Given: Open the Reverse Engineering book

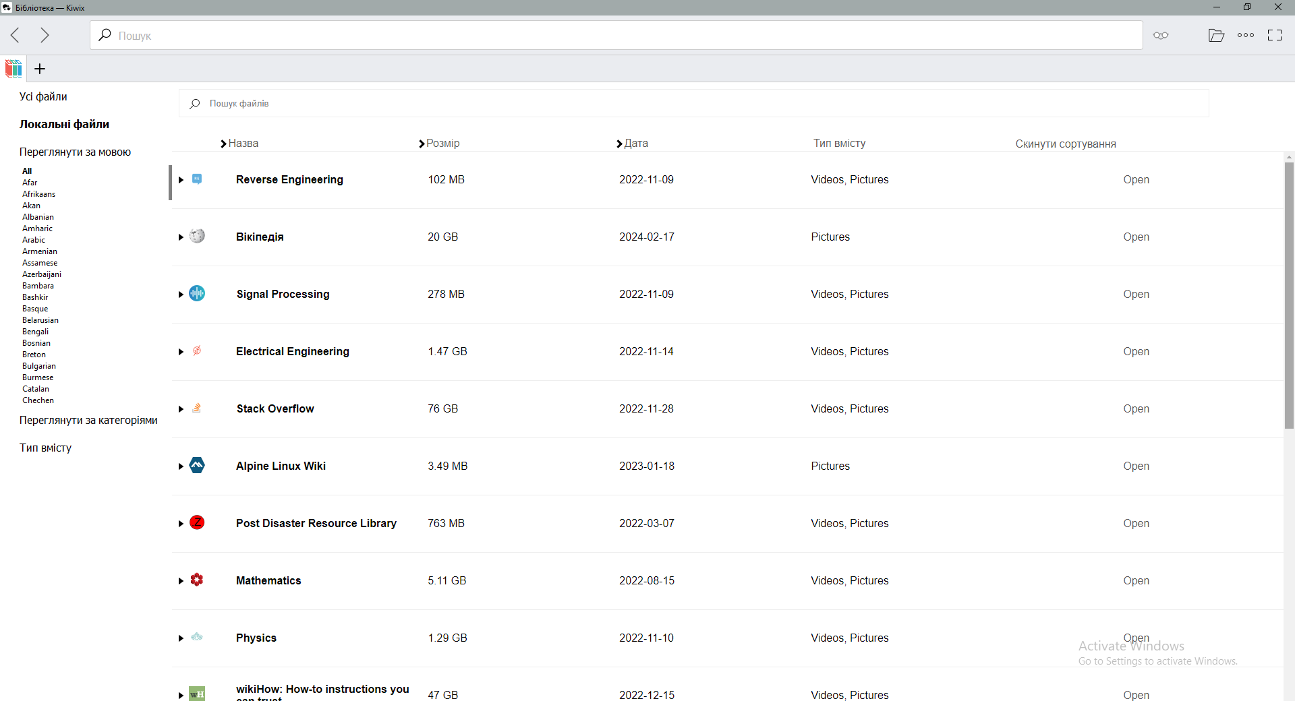Looking at the screenshot, I should point(1136,180).
